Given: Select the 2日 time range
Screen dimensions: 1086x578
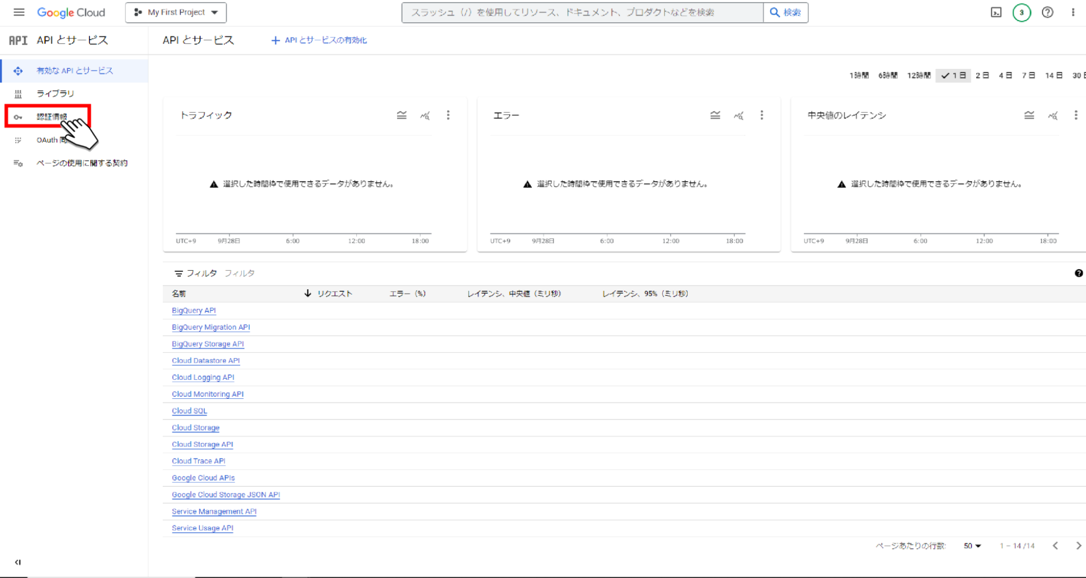Looking at the screenshot, I should (982, 75).
